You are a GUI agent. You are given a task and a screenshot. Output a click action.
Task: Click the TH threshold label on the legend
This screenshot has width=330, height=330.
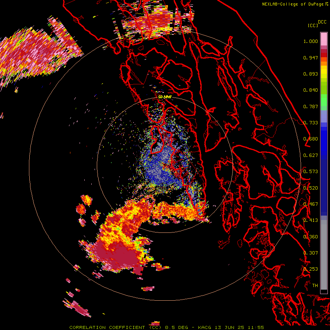pyautogui.click(x=315, y=285)
